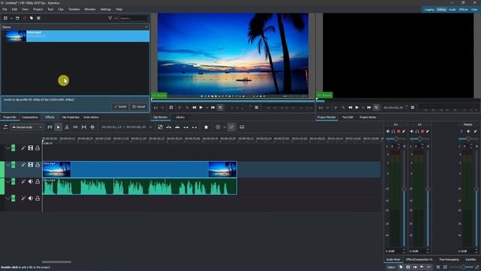Click the subtitle tool icon at toolbar end
481x271 pixels.
click(242, 127)
